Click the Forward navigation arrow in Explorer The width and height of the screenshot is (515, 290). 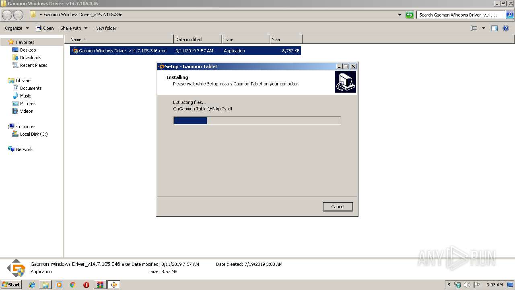coord(19,15)
